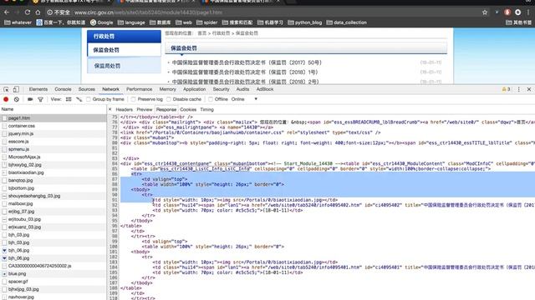Stop network recording red button

[6, 99]
